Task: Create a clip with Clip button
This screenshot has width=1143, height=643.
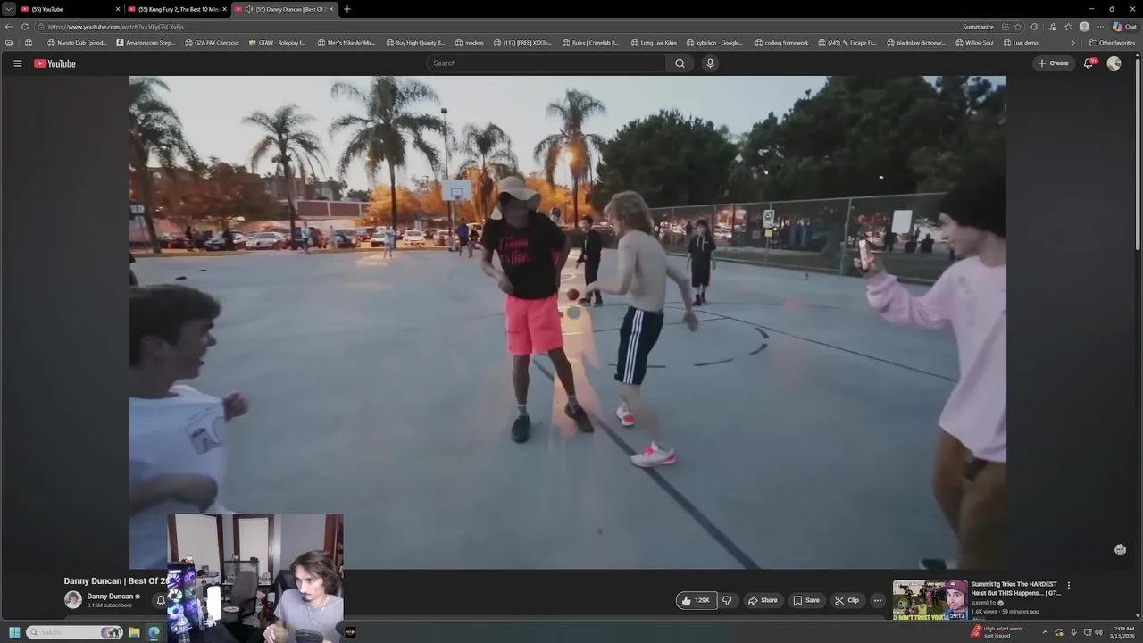Action: 847,600
